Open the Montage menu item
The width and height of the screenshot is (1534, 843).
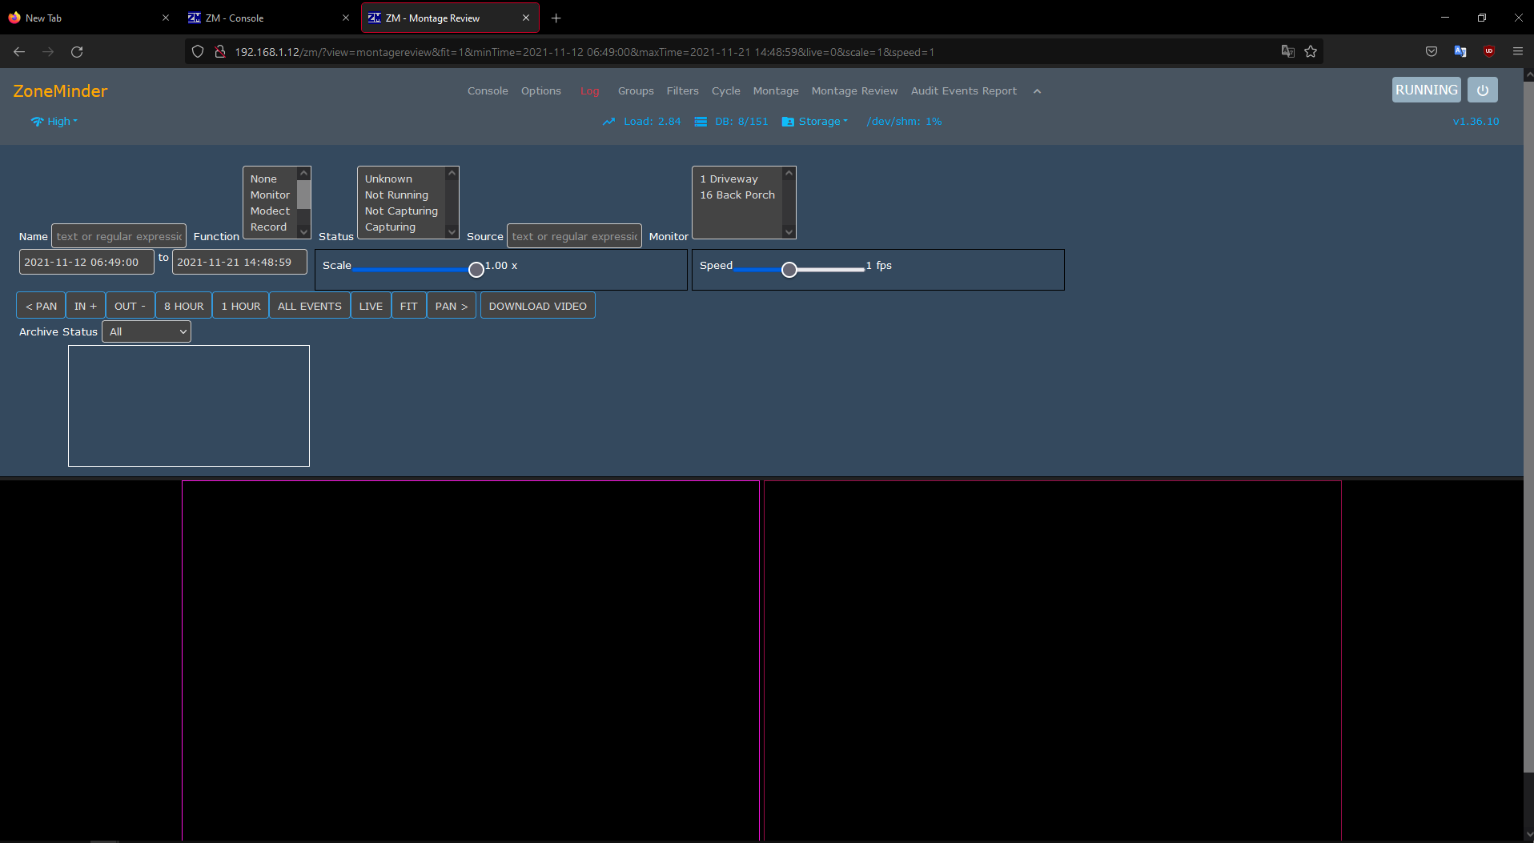pyautogui.click(x=776, y=91)
